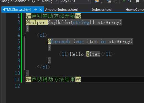This screenshot has width=144, height=103.
Task: Click the comment selected lines icon
Action: [124, 1]
